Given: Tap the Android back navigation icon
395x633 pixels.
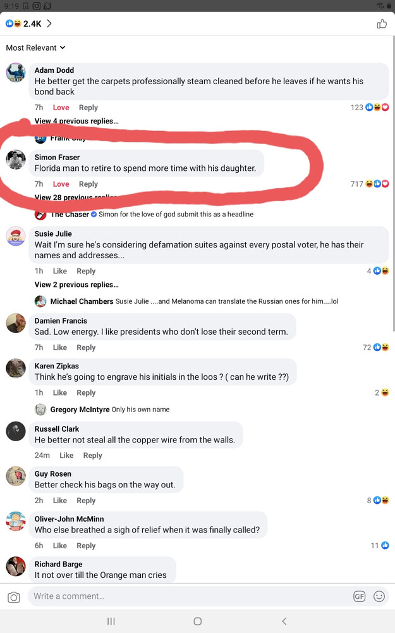Looking at the screenshot, I should tap(284, 622).
